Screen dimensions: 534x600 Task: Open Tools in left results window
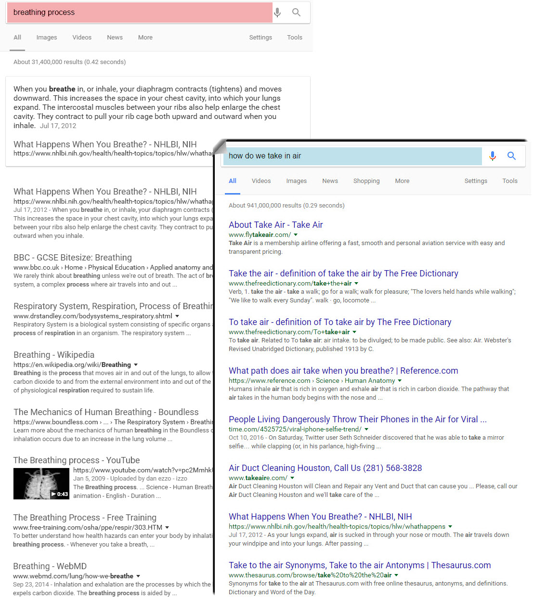pos(295,38)
